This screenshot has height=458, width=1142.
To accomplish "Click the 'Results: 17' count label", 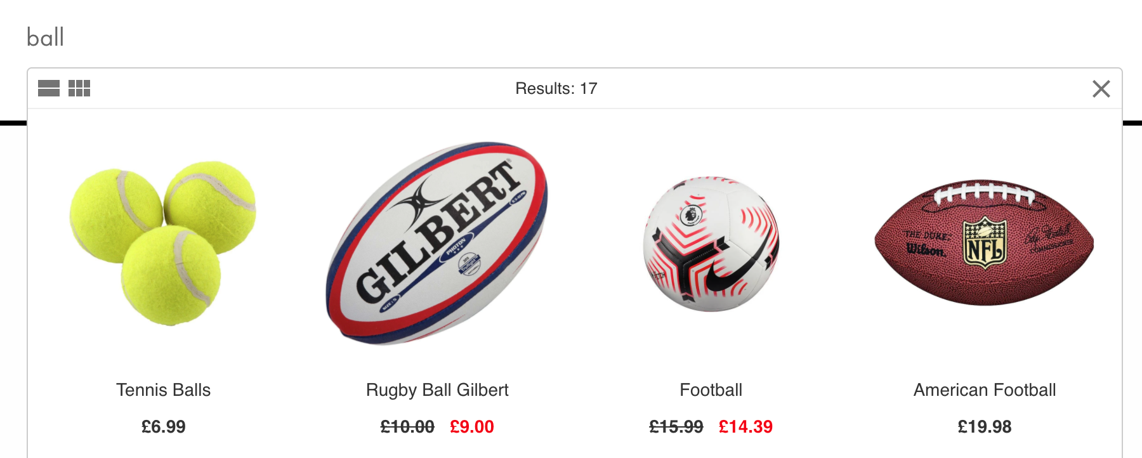I will coord(556,89).
